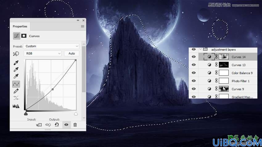Viewport: 262px width, 147px height.
Task: Select the Curves 9 mask thumbnail
Action: [224, 89]
